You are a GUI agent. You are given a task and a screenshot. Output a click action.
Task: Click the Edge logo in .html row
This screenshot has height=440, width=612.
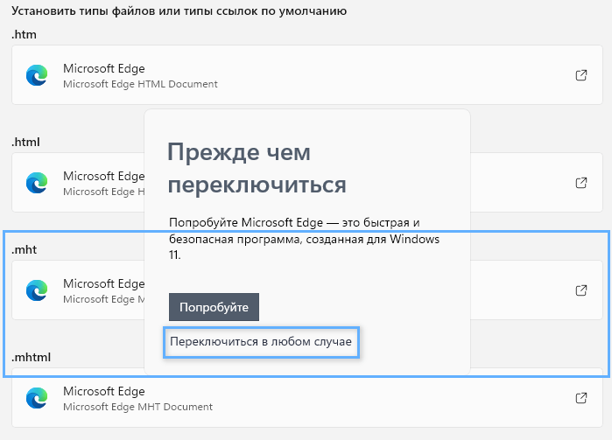[37, 183]
